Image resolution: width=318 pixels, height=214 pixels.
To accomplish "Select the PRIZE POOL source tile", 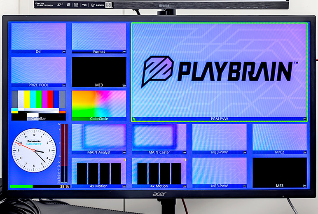I will pyautogui.click(x=38, y=70).
